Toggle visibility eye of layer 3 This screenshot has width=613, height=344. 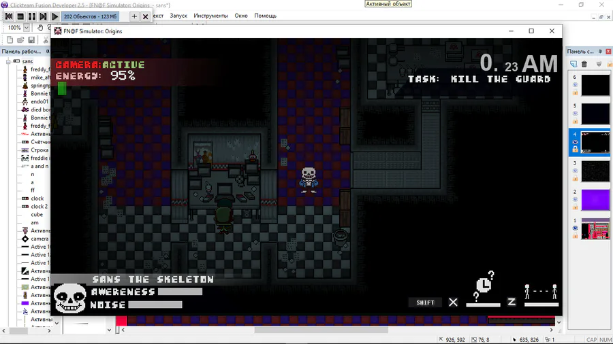click(x=575, y=171)
